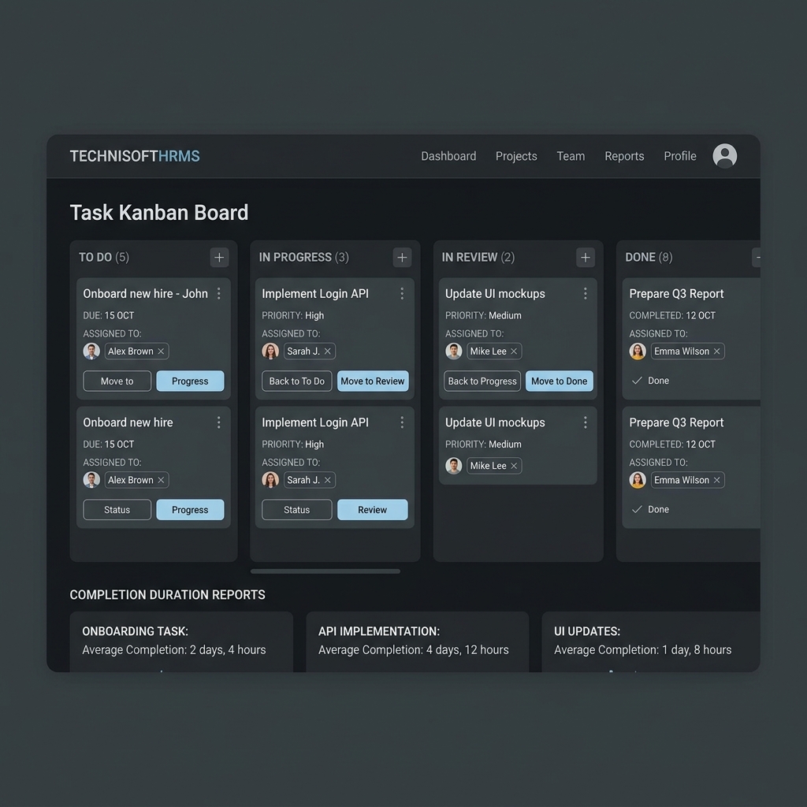Viewport: 807px width, 807px height.
Task: Click Move to Done button
Action: (560, 381)
